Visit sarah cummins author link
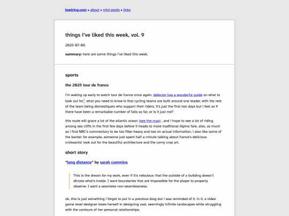The image size is (289, 216). (113, 162)
